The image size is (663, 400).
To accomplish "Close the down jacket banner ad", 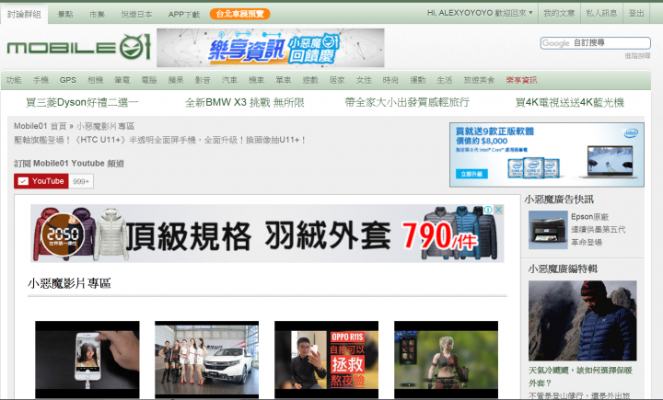I will (498, 210).
